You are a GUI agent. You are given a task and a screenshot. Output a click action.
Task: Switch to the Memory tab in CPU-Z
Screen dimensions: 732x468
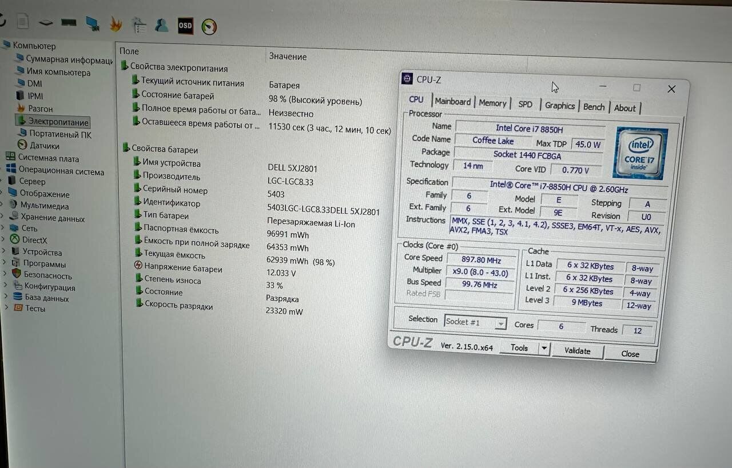(492, 103)
